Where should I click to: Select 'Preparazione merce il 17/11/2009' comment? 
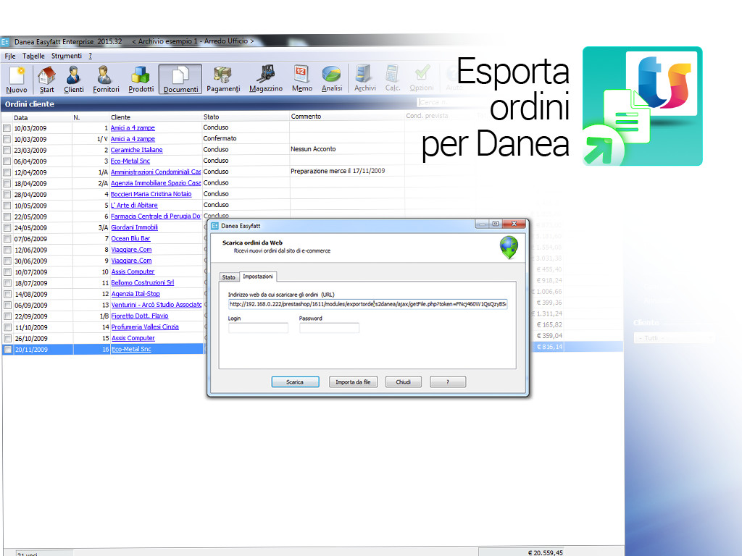tap(346, 171)
